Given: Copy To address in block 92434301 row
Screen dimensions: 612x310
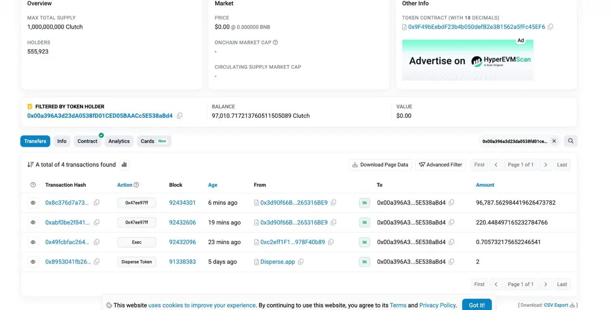Looking at the screenshot, I should click(451, 203).
